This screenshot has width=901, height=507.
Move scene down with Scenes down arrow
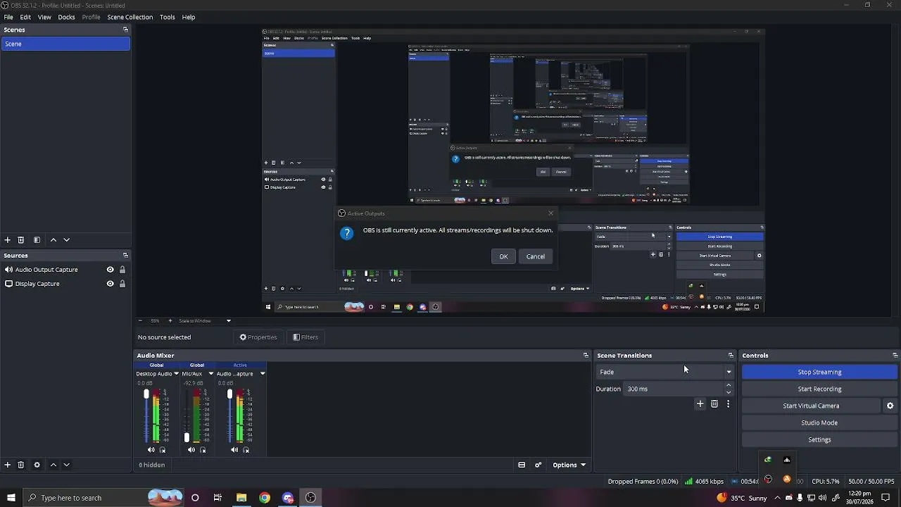click(67, 240)
